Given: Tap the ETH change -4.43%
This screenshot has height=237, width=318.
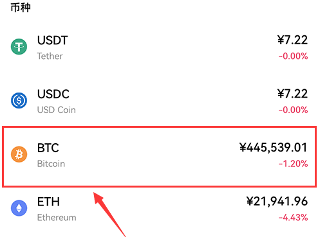Looking at the screenshot, I should click(294, 218).
